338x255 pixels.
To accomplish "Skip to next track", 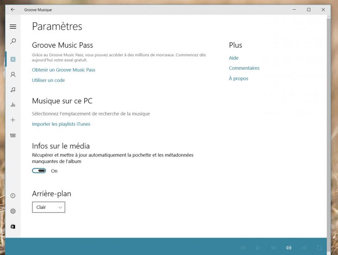I will pos(273,248).
